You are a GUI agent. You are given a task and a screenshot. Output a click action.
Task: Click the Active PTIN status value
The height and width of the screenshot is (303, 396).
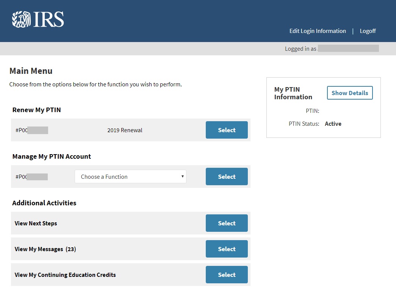pyautogui.click(x=333, y=124)
